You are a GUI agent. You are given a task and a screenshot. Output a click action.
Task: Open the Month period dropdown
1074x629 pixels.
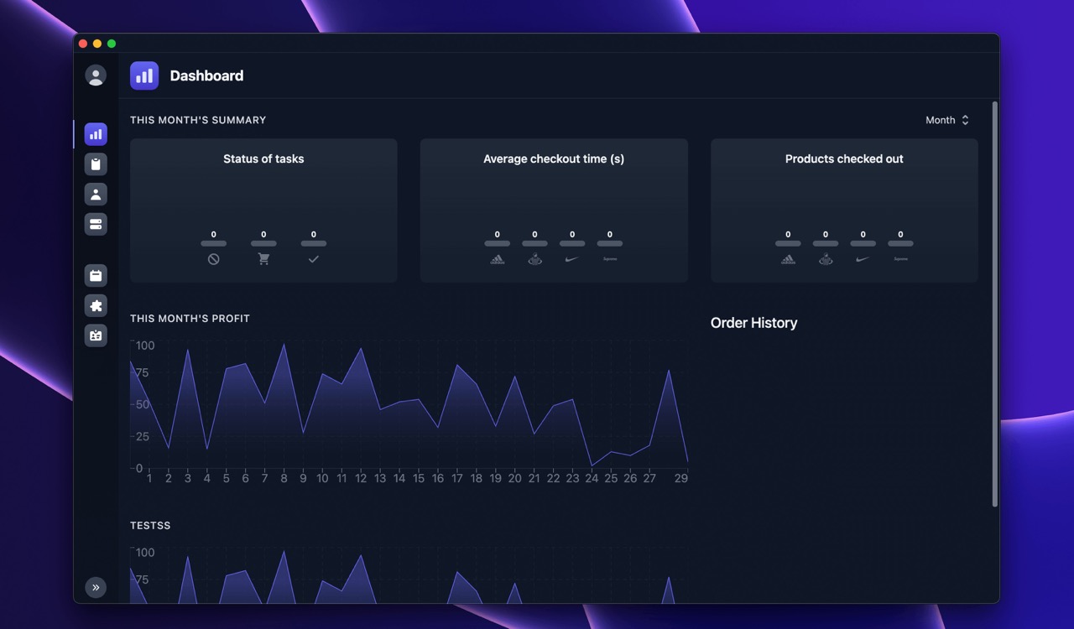point(946,120)
